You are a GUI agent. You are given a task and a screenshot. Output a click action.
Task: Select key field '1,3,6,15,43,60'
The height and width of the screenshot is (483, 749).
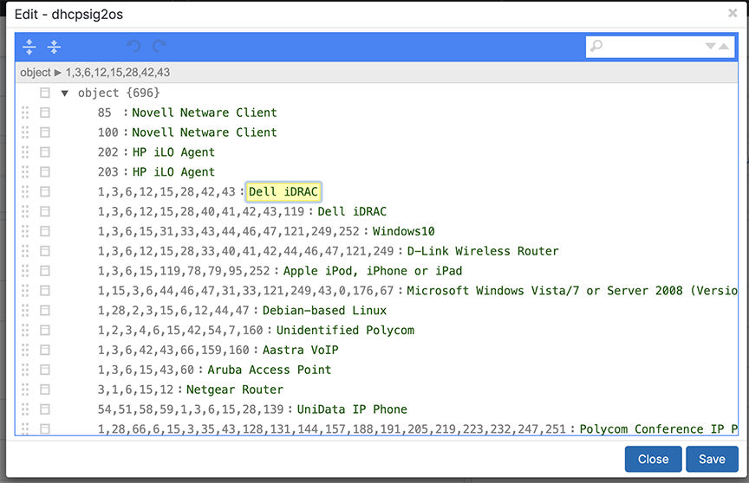pos(146,370)
